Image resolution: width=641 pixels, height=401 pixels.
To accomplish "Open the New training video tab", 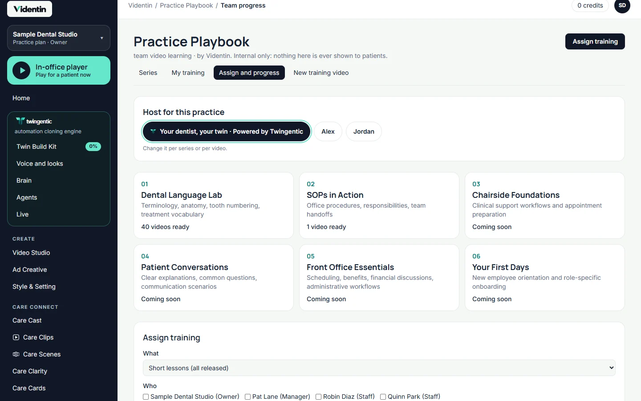I will click(321, 73).
